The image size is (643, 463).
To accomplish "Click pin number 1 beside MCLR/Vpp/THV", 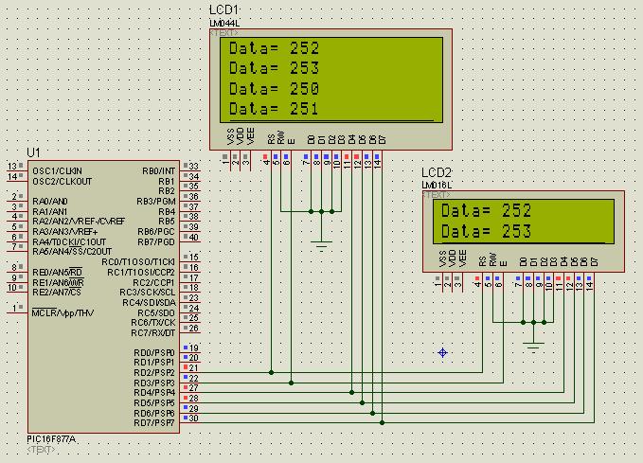I will pyautogui.click(x=15, y=308).
